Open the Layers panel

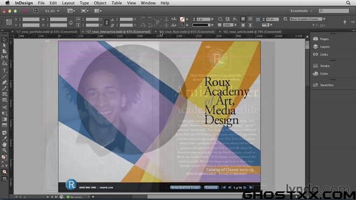pos(321,46)
